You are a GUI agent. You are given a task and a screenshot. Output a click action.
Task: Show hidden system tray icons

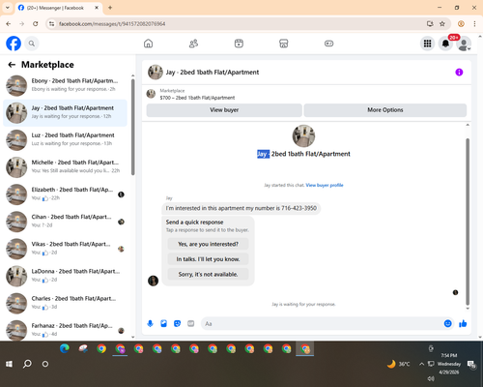tap(421, 364)
